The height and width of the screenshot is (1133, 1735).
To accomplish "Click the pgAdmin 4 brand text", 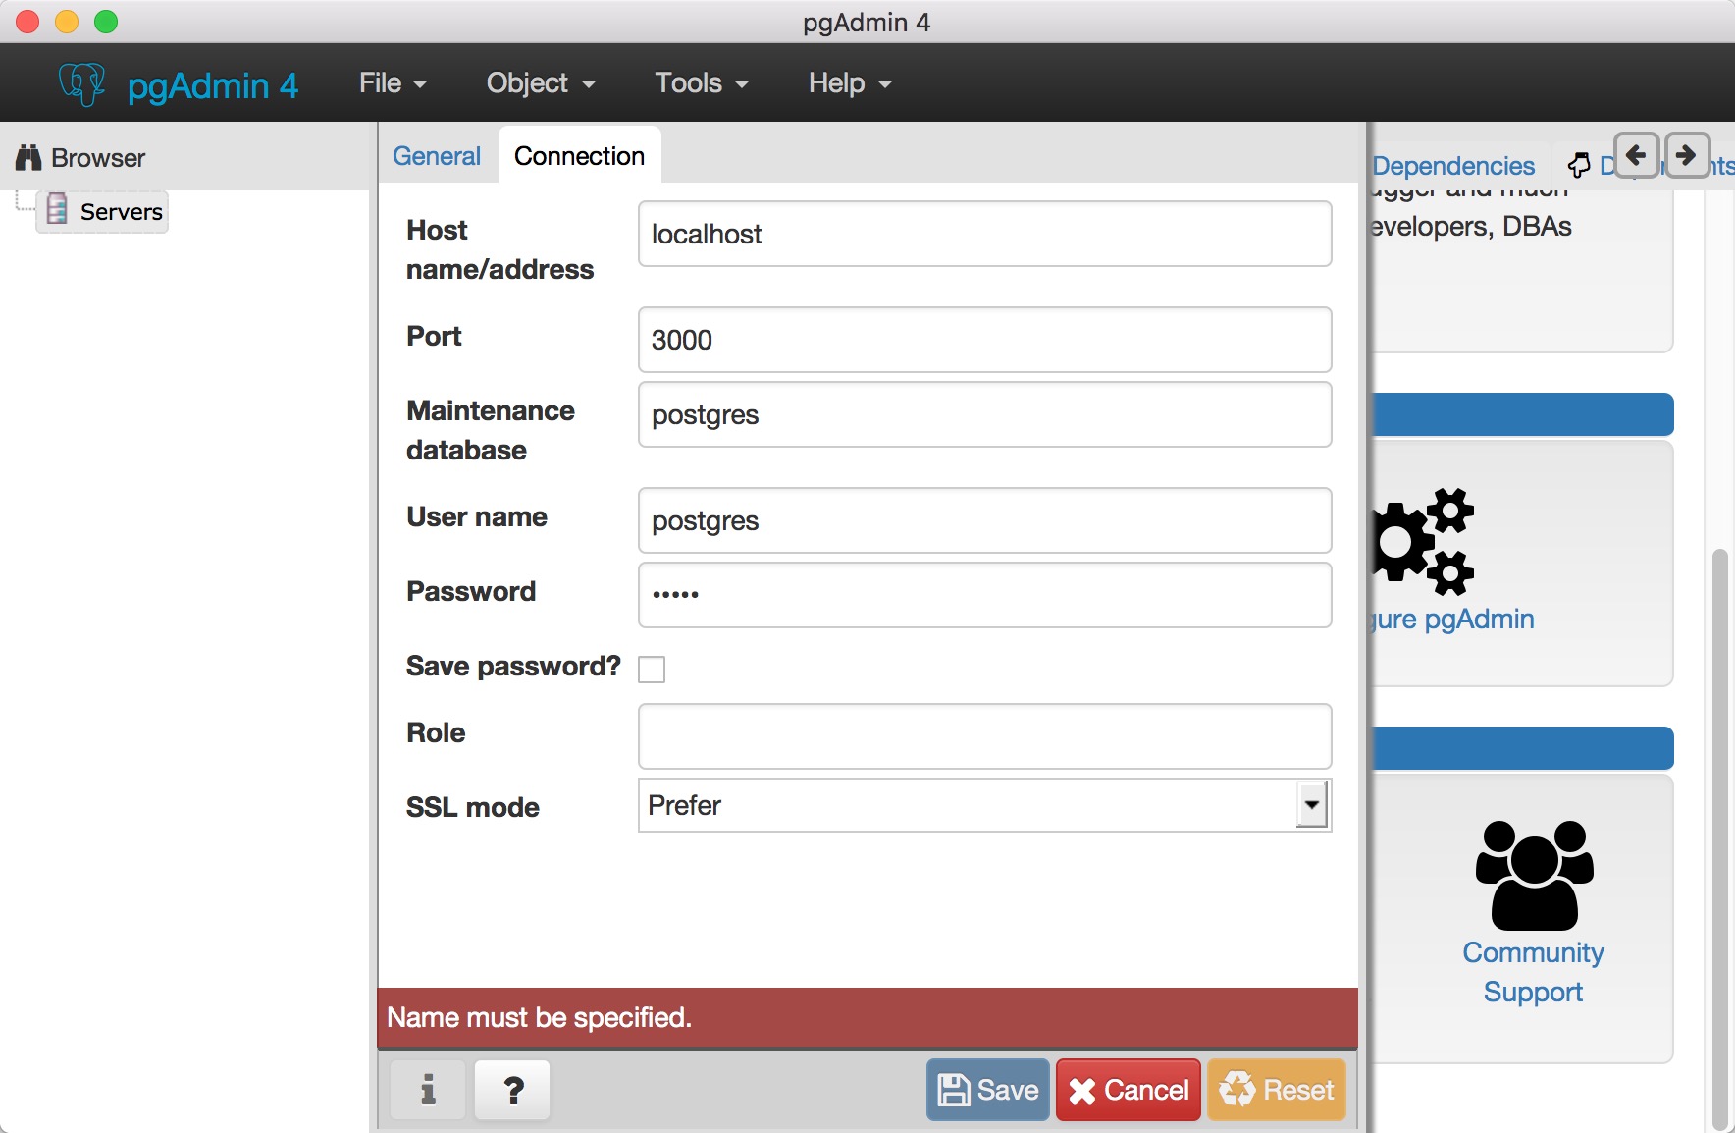I will tap(213, 86).
